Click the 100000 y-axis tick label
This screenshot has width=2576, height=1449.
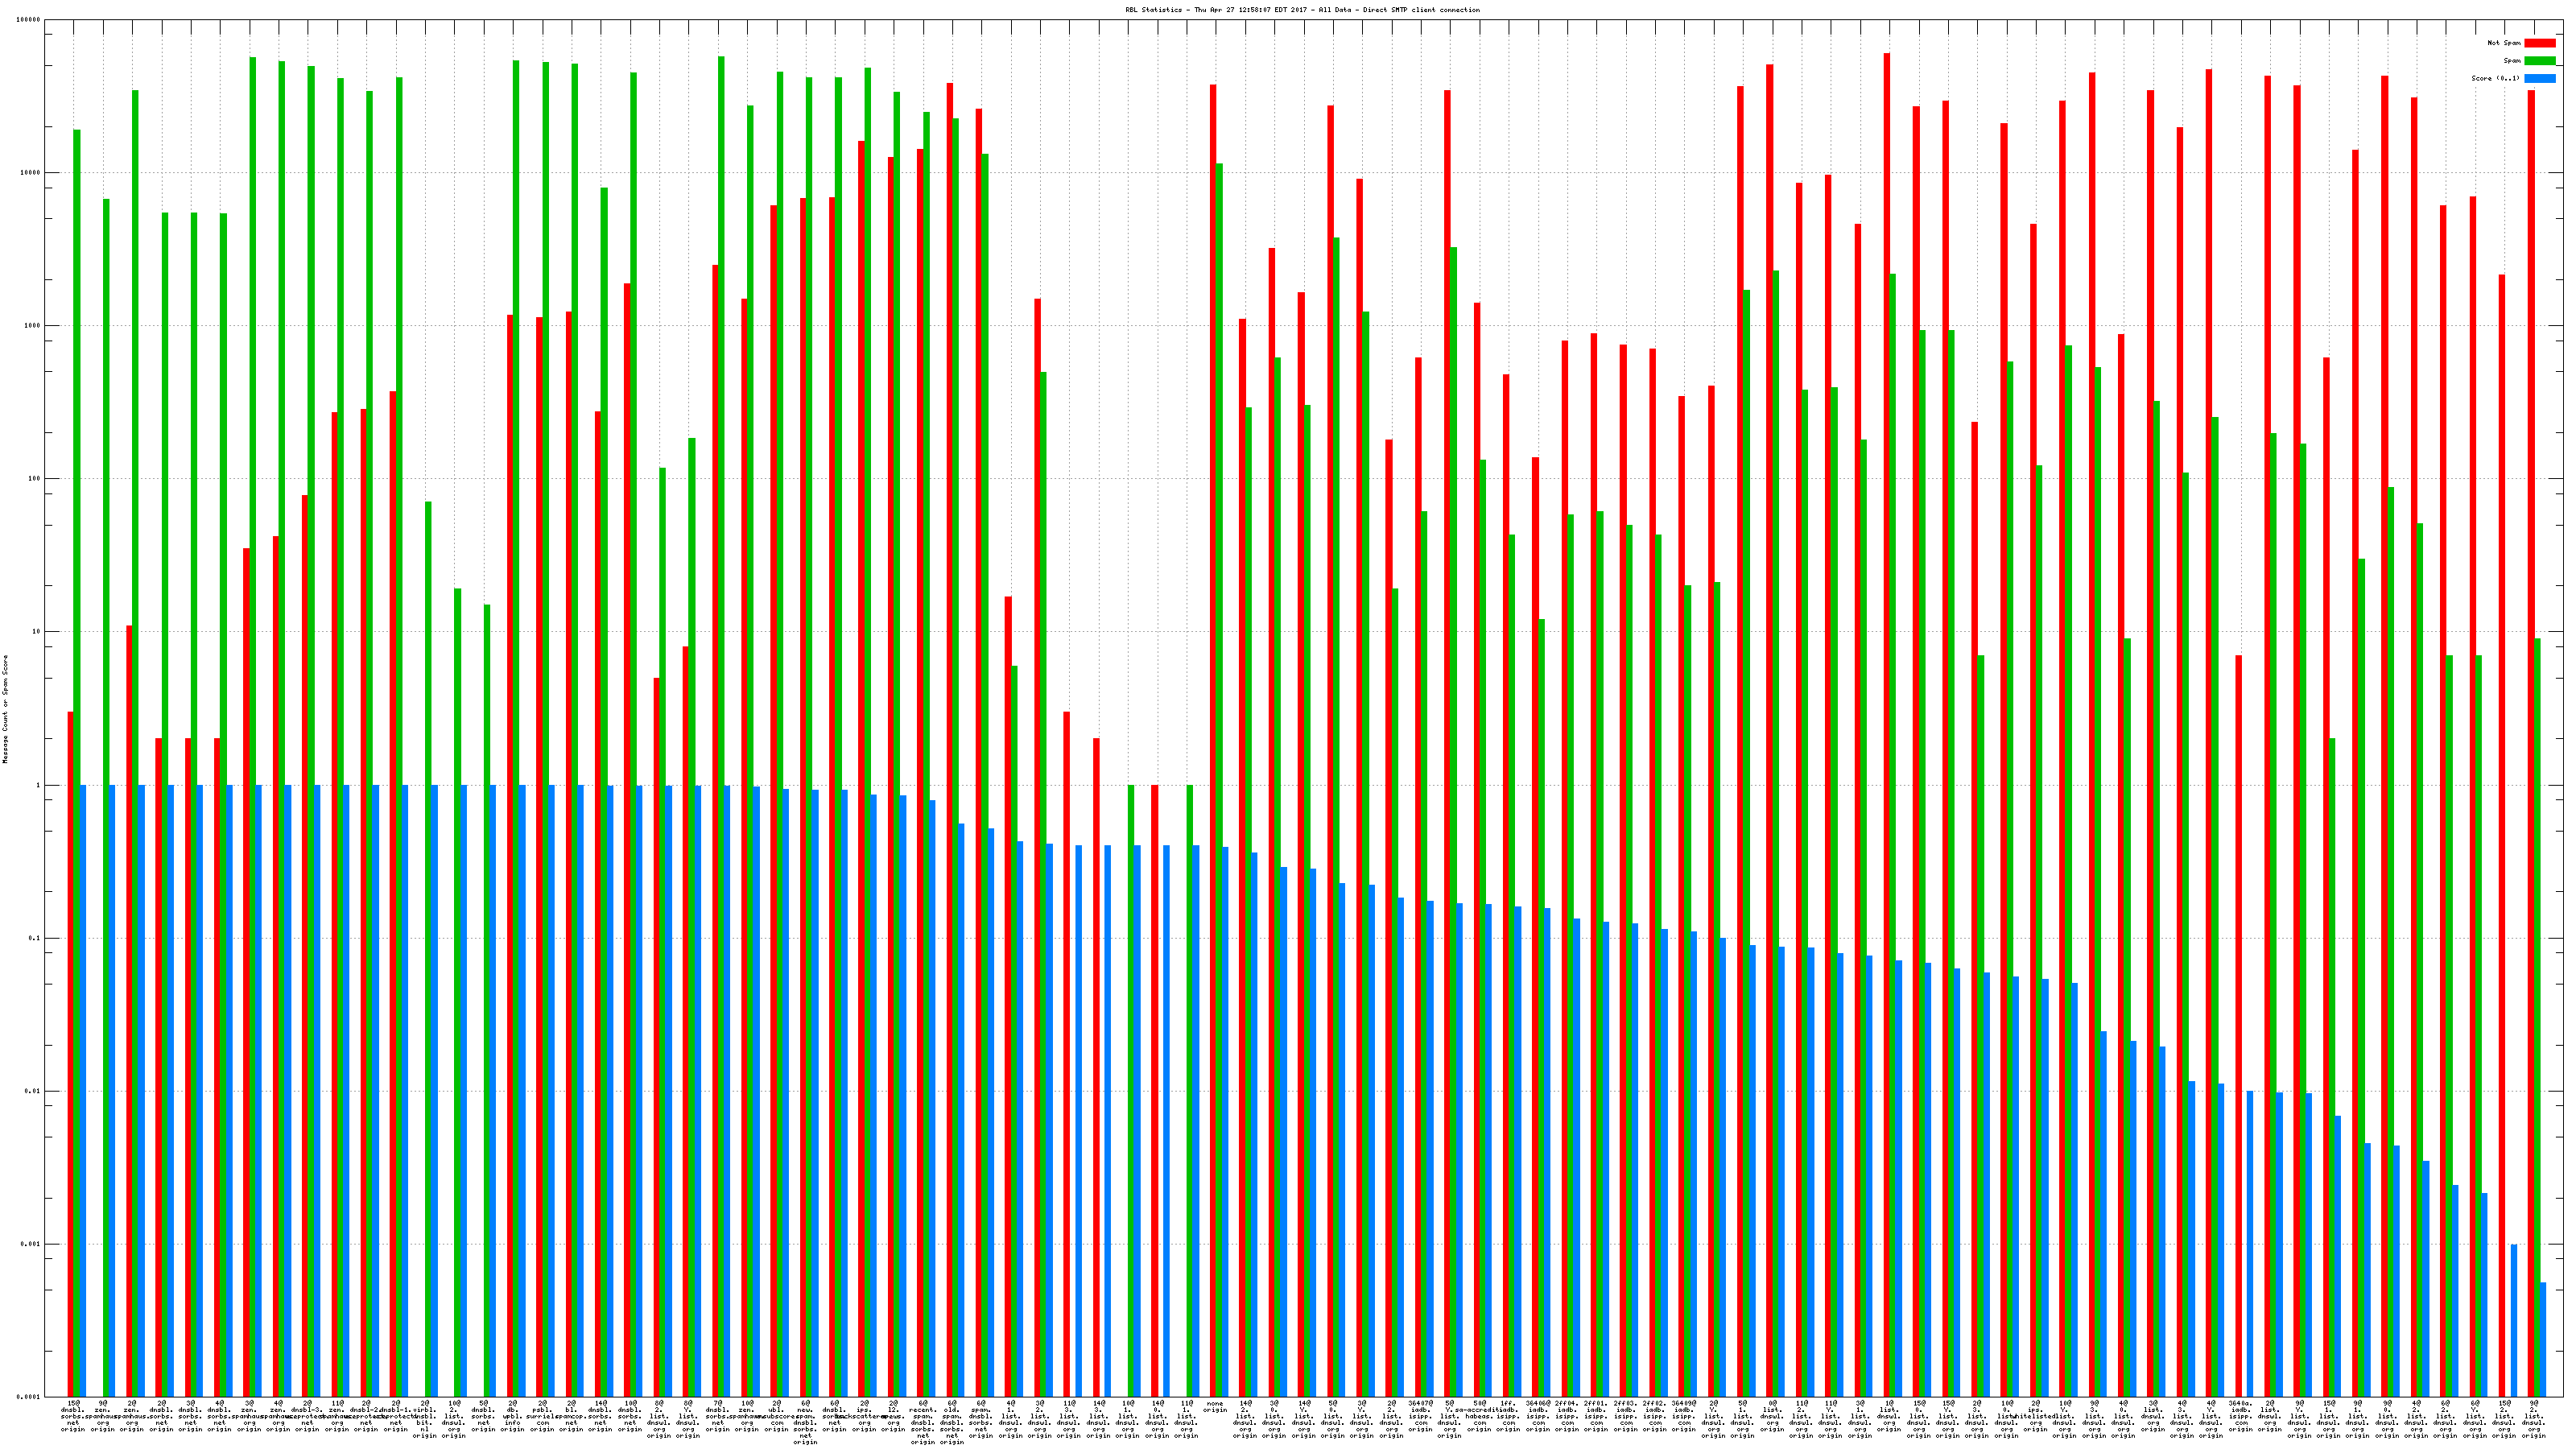point(29,20)
